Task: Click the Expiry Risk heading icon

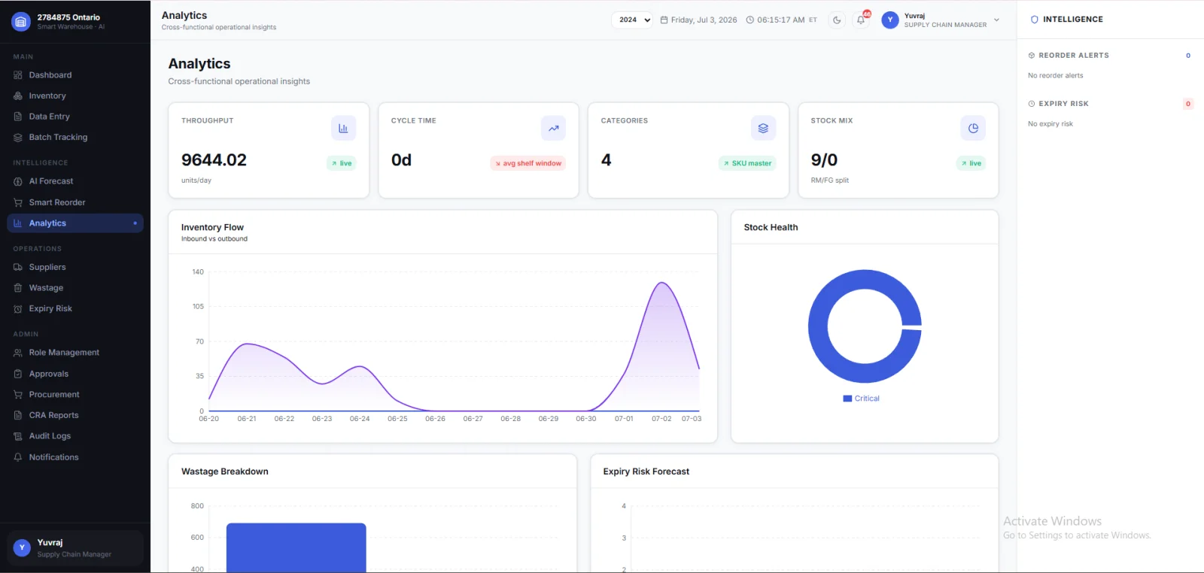Action: (x=1032, y=104)
